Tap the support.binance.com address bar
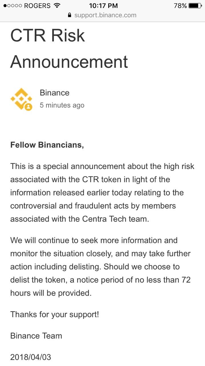 102,15
